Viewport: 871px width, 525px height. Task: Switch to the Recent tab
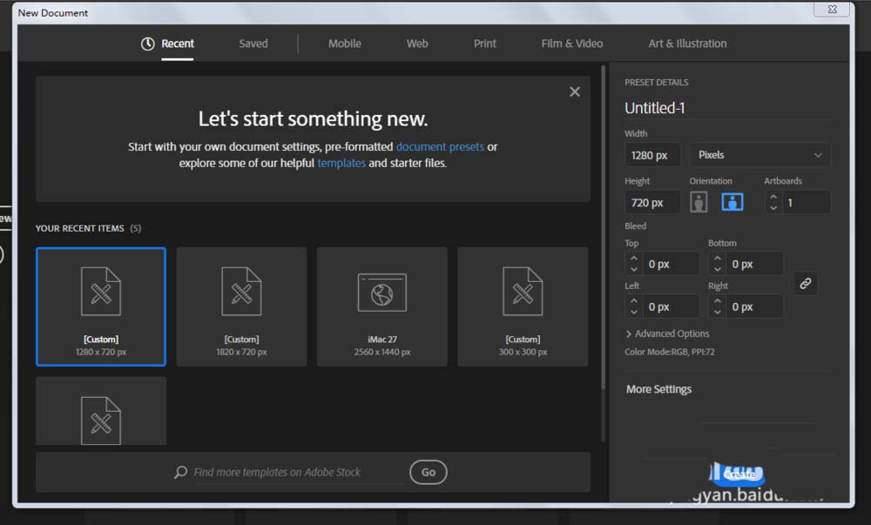[177, 44]
